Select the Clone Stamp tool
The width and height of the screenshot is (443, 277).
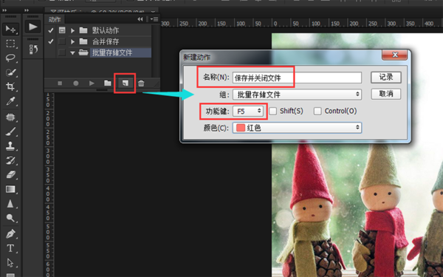[11, 146]
